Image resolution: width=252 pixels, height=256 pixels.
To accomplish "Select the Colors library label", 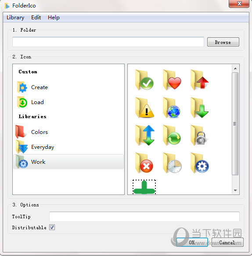I will click(40, 132).
